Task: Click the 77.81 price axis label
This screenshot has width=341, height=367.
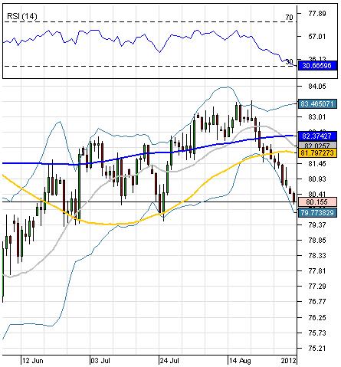Action: pos(317,271)
